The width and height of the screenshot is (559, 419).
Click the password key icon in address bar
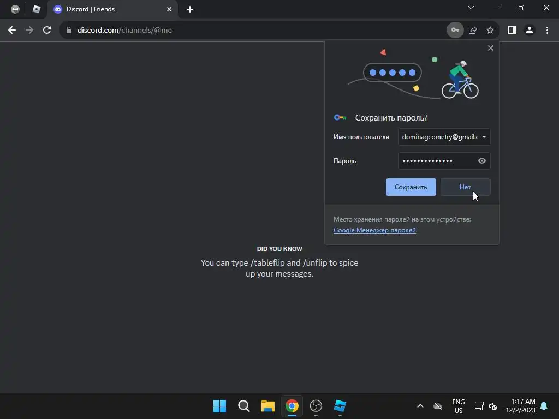(x=455, y=31)
